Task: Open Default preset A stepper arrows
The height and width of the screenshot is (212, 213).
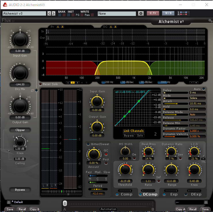Action: (9, 202)
